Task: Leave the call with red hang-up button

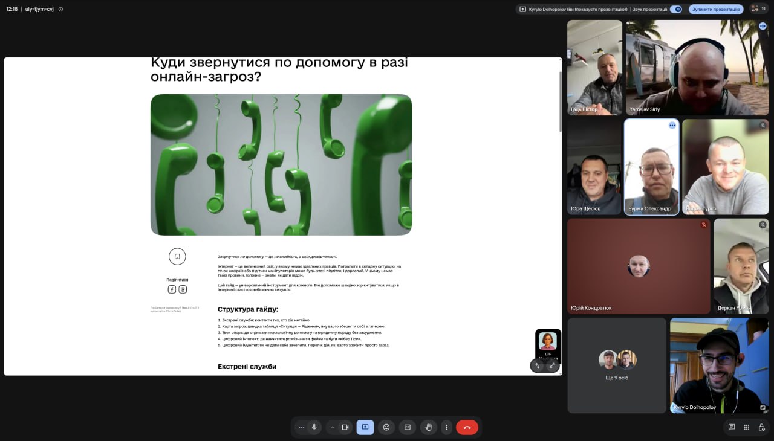Action: tap(467, 427)
